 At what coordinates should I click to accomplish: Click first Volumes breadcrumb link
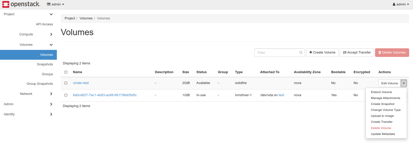pos(86,18)
